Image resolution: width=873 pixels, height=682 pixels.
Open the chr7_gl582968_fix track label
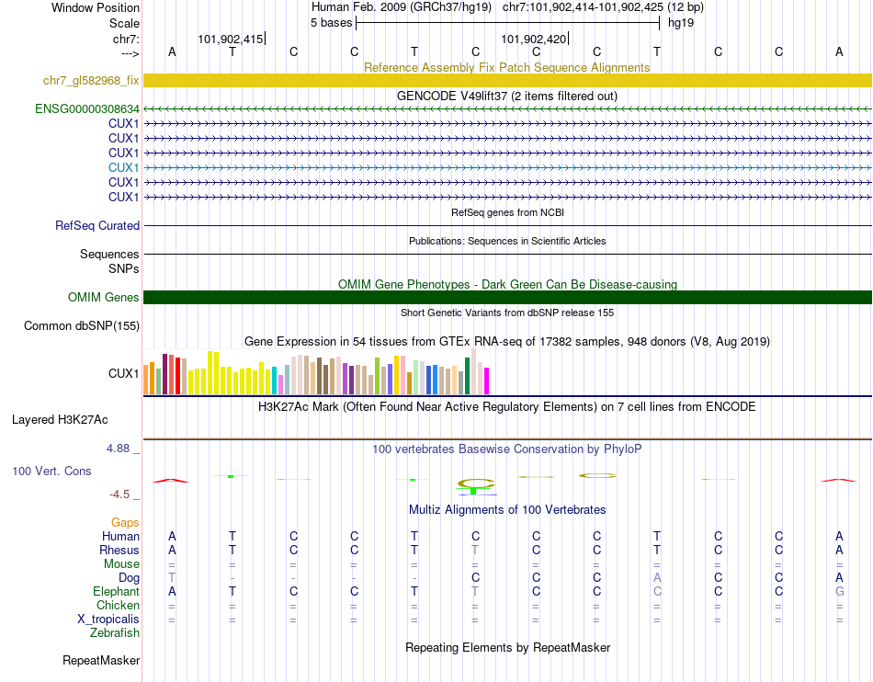(x=91, y=80)
